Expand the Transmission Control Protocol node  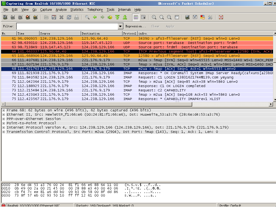tap(4, 132)
